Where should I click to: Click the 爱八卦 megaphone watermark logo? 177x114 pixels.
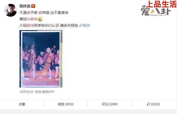tap(155, 11)
